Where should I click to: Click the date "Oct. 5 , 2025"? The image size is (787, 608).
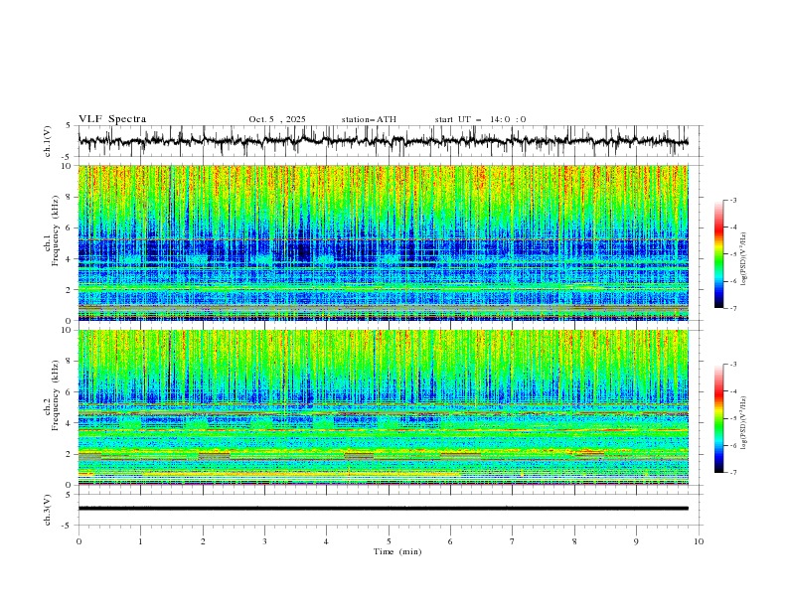tap(277, 119)
